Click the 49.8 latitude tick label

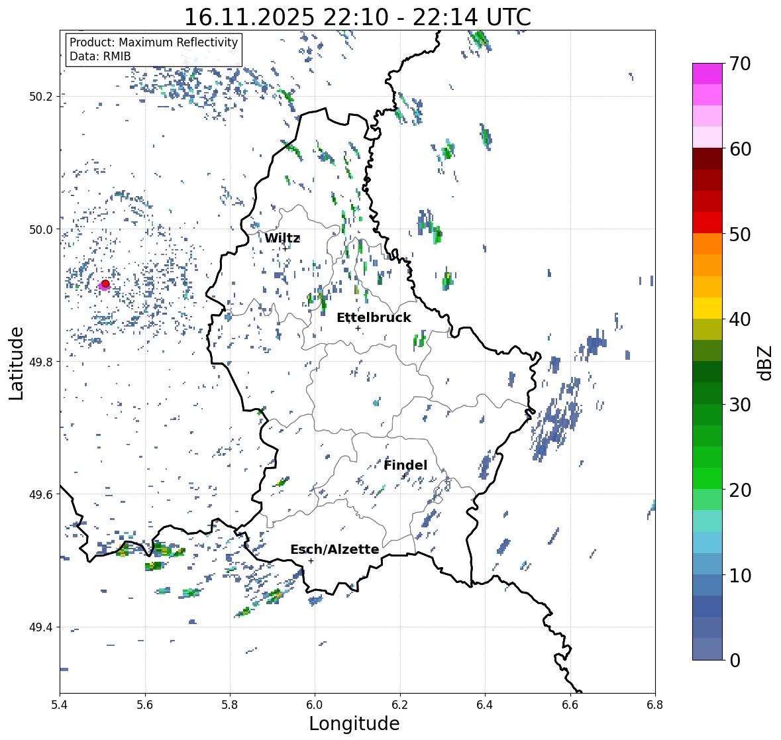click(41, 362)
